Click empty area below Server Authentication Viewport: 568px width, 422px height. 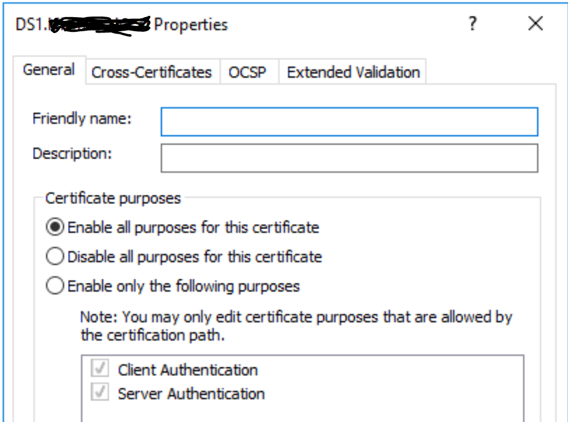[x=302, y=412]
